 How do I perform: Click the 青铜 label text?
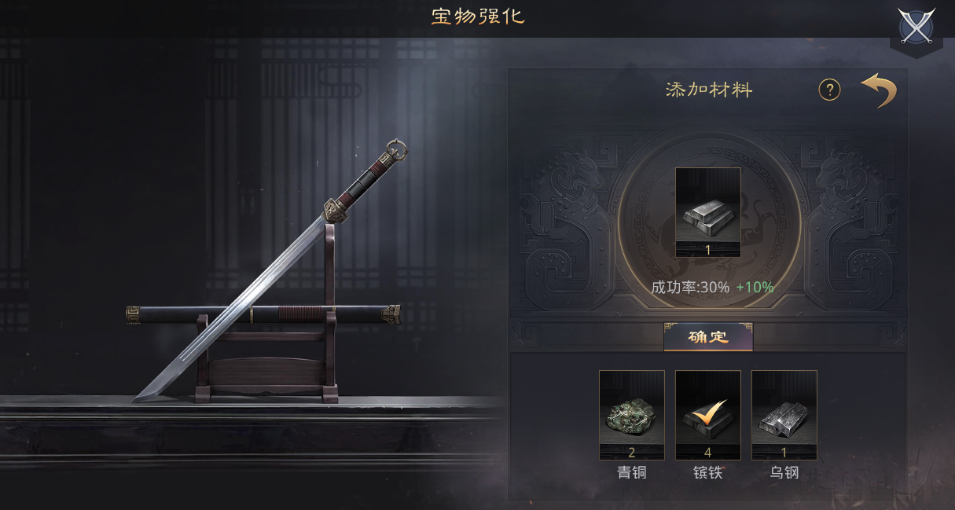[x=631, y=473]
